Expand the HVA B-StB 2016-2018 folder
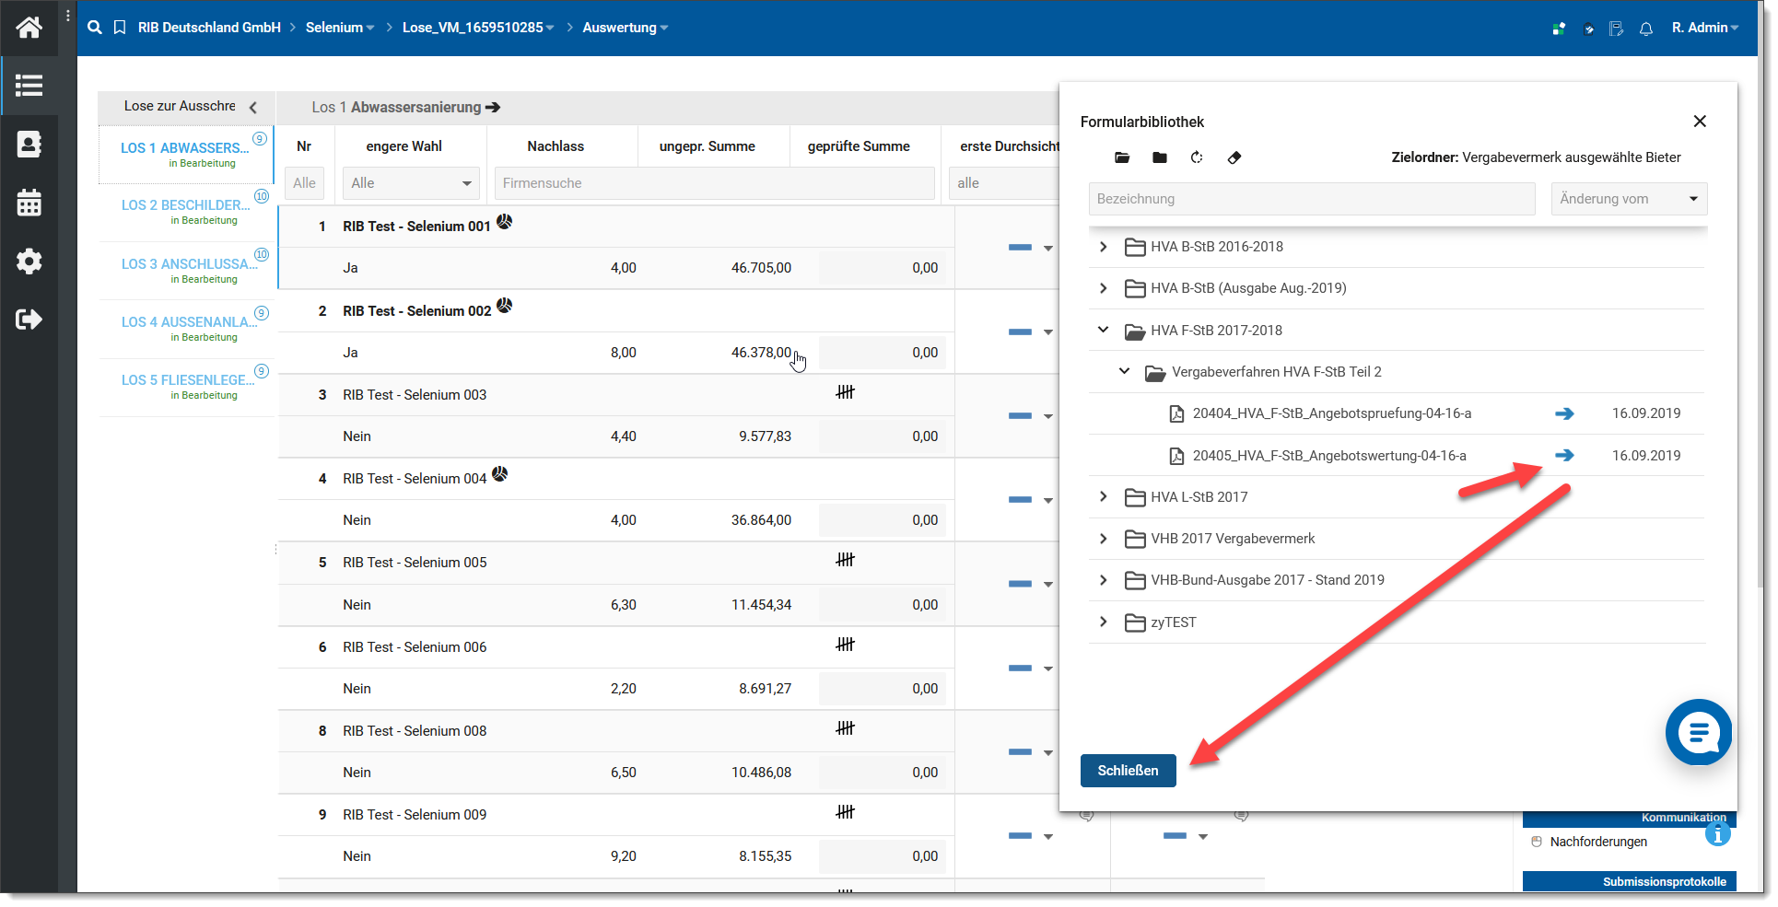1778x907 pixels. point(1104,247)
